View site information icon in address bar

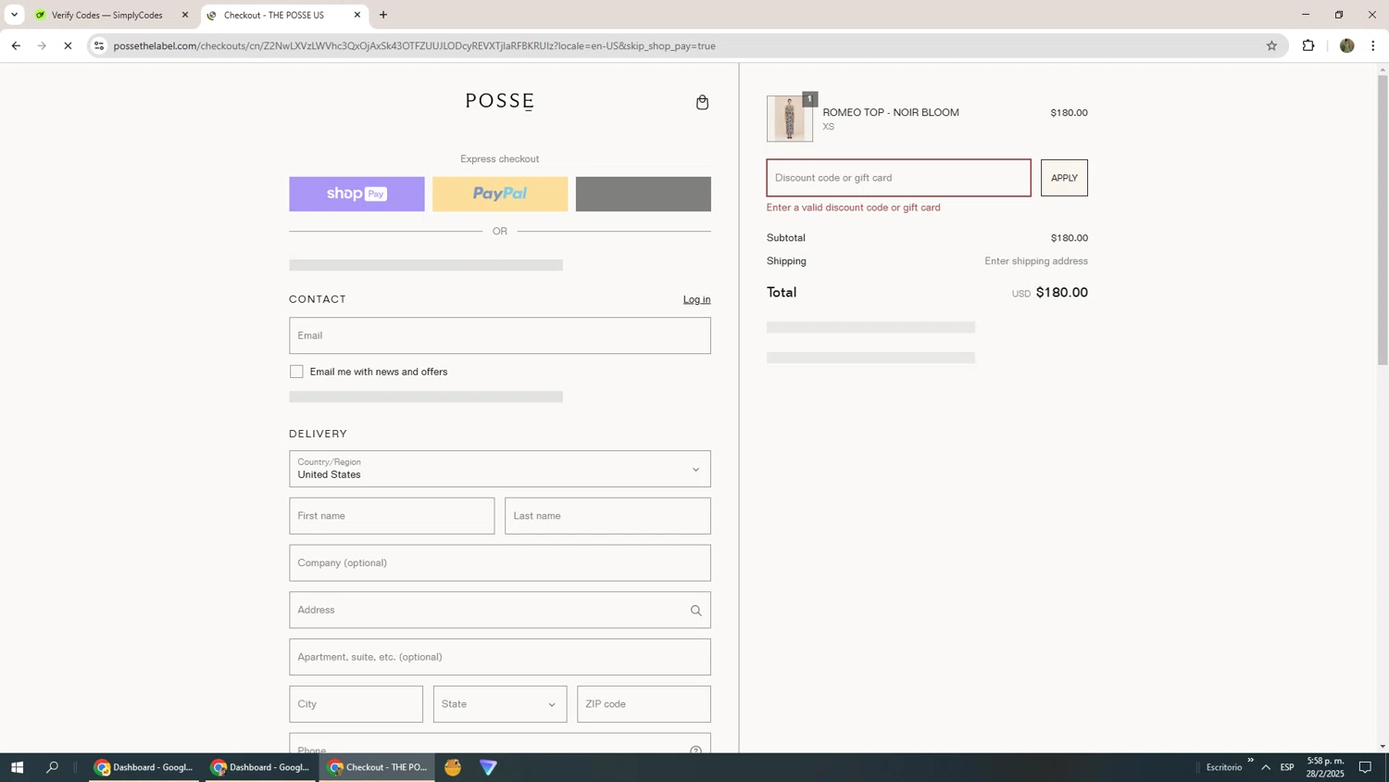[x=99, y=45]
